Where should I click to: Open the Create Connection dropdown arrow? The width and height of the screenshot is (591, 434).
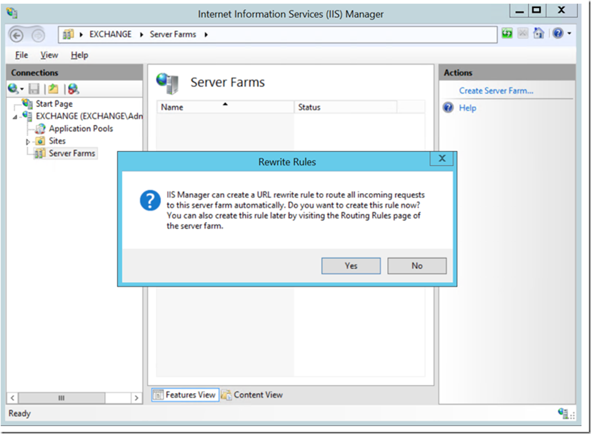[x=22, y=89]
